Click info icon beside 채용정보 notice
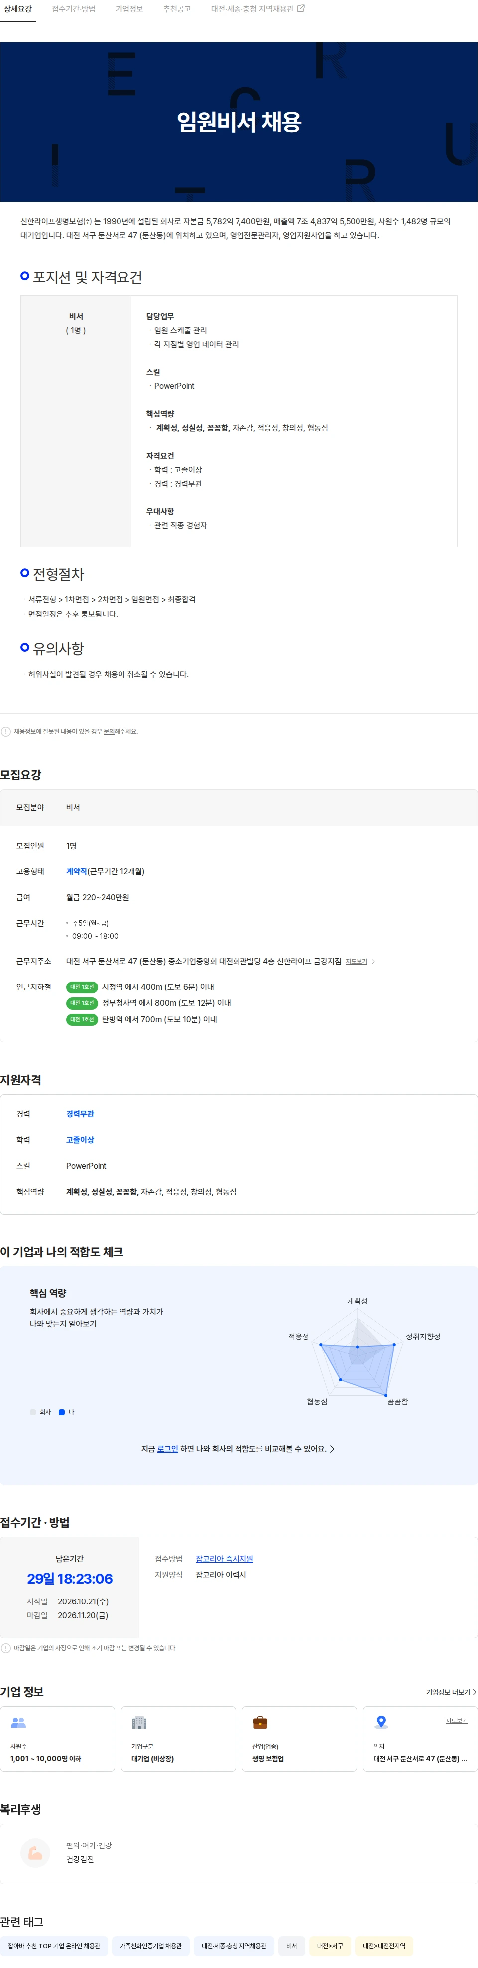Screen dimensions: 478x1968 [6, 731]
